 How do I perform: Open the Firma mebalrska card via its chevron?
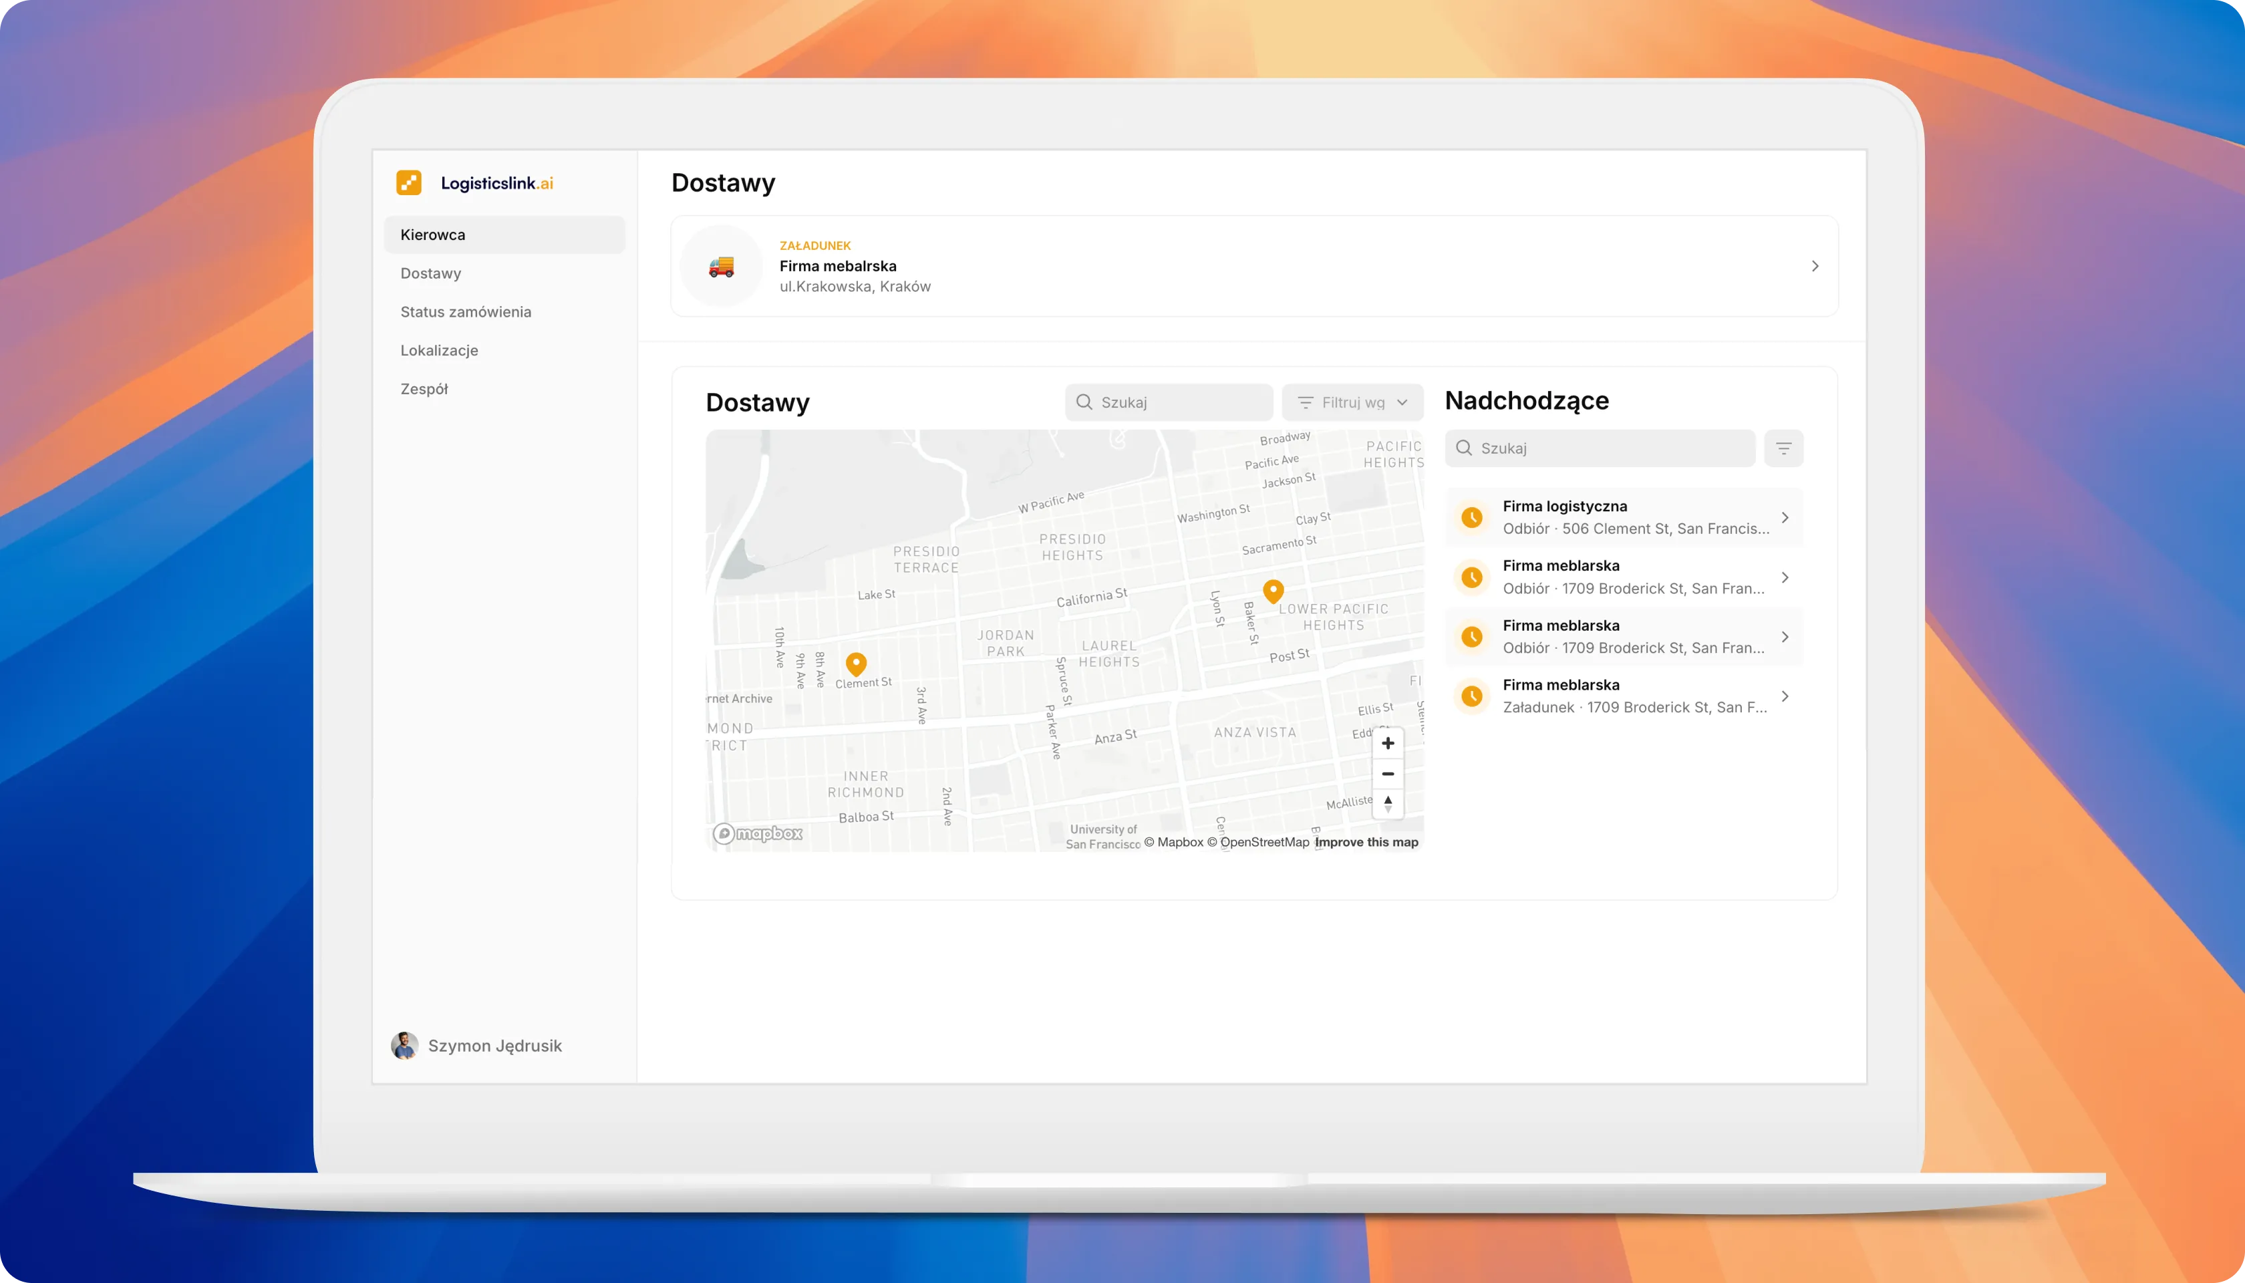(1814, 266)
